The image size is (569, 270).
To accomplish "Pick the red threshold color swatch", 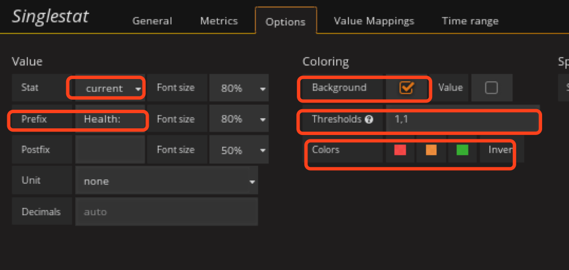I will [400, 150].
